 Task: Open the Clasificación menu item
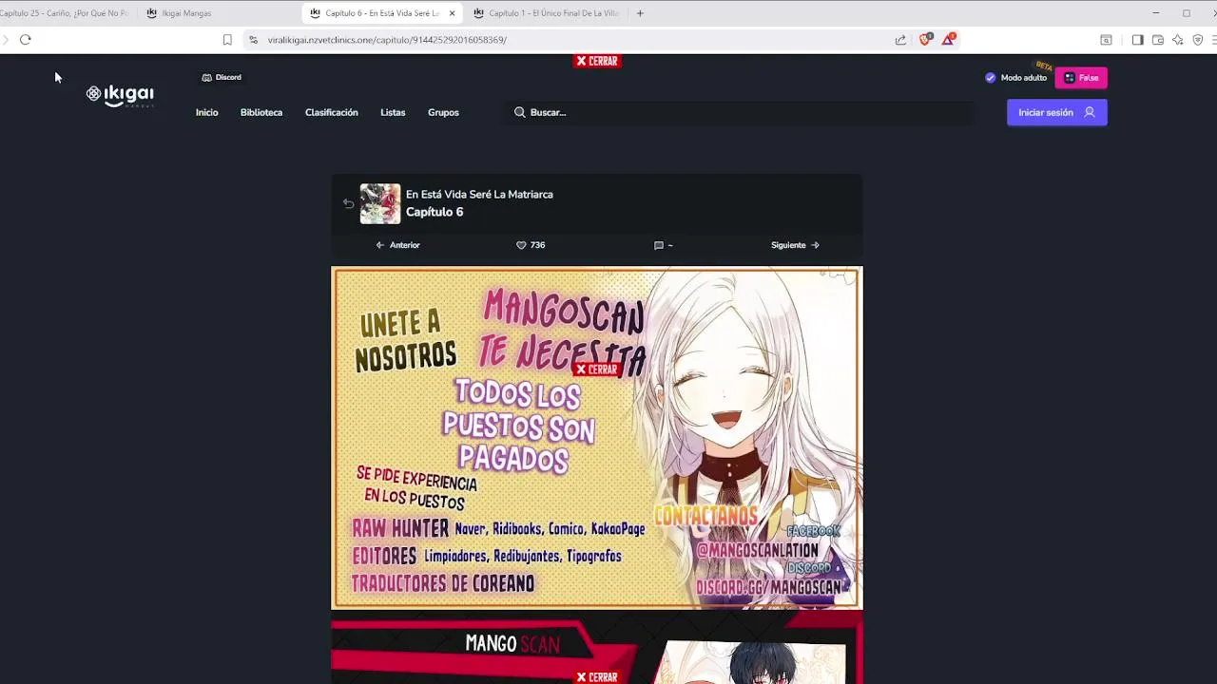[332, 112]
